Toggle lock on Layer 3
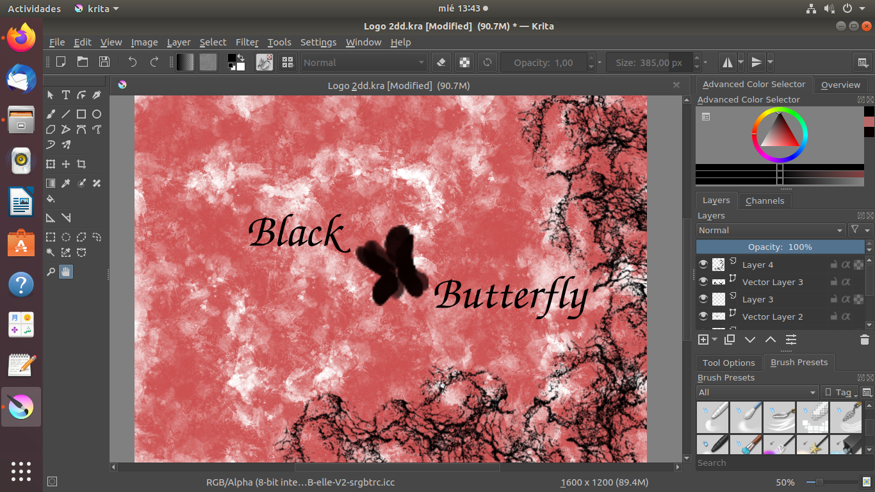 point(833,299)
